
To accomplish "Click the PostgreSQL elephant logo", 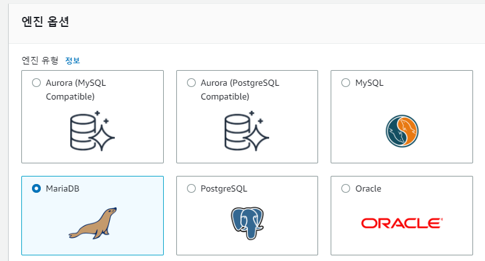I will point(247,223).
